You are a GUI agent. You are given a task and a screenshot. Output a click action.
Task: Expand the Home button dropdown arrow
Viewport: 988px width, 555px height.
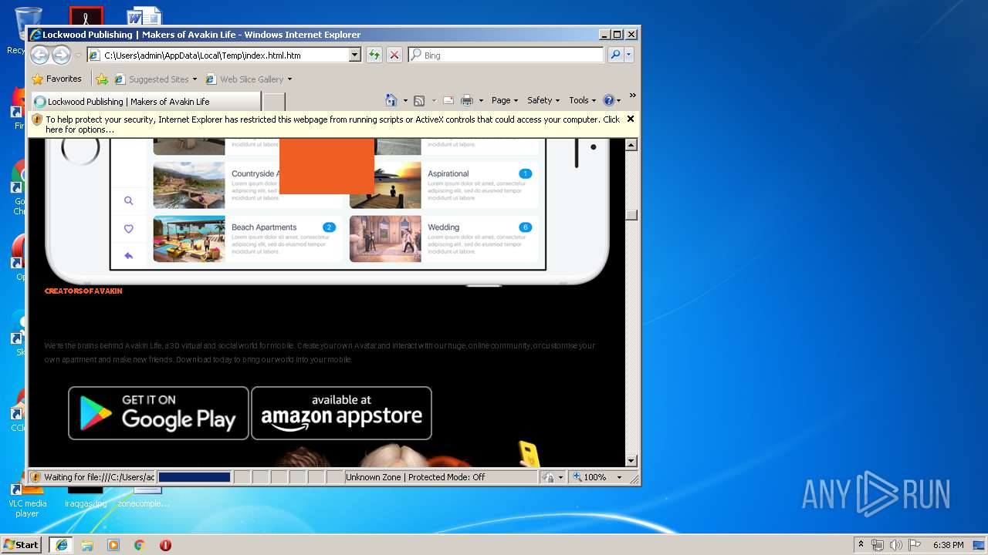click(405, 100)
